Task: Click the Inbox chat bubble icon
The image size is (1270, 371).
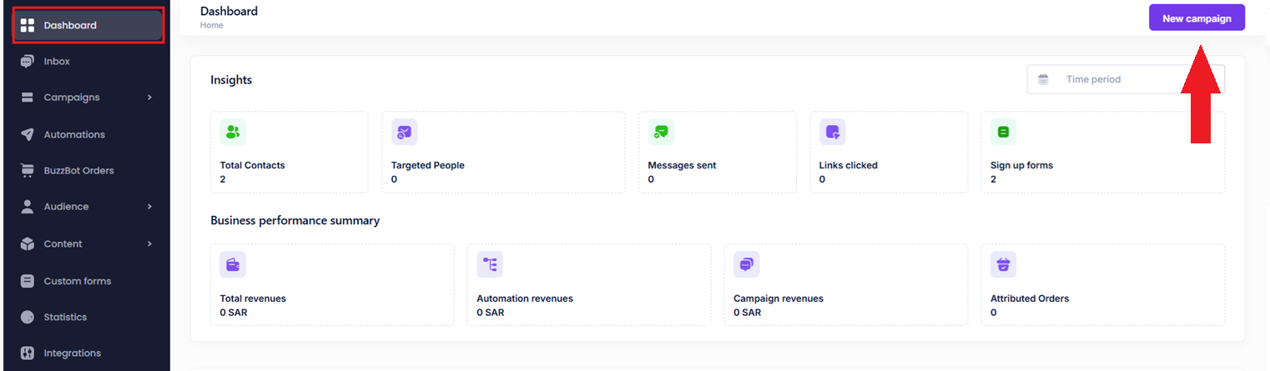Action: point(27,62)
